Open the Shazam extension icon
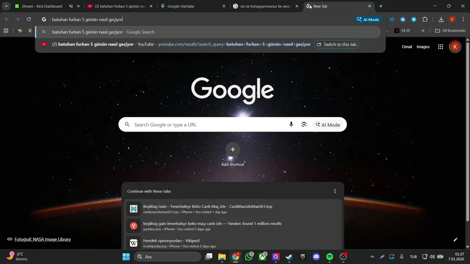 coord(403,19)
